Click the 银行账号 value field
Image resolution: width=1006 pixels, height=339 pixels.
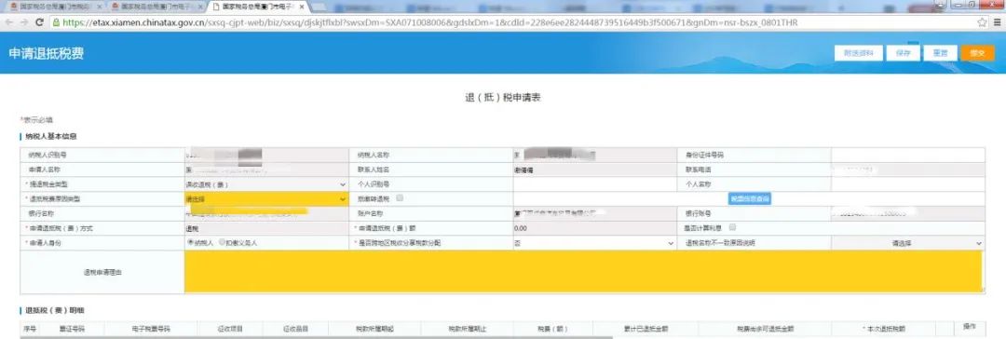click(x=907, y=213)
